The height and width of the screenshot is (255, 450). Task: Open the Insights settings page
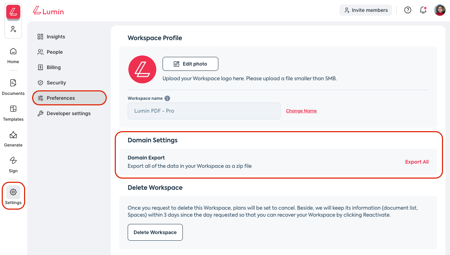56,37
